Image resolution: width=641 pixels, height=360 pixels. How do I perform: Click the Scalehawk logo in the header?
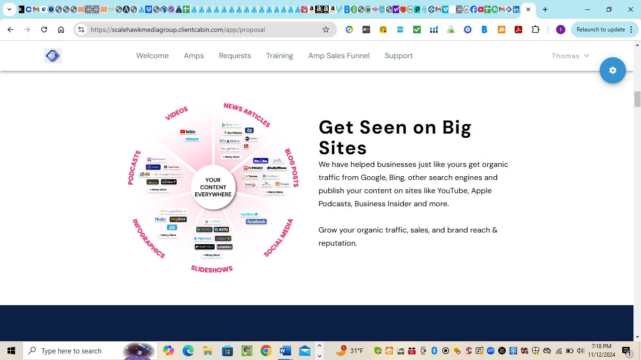pyautogui.click(x=53, y=56)
